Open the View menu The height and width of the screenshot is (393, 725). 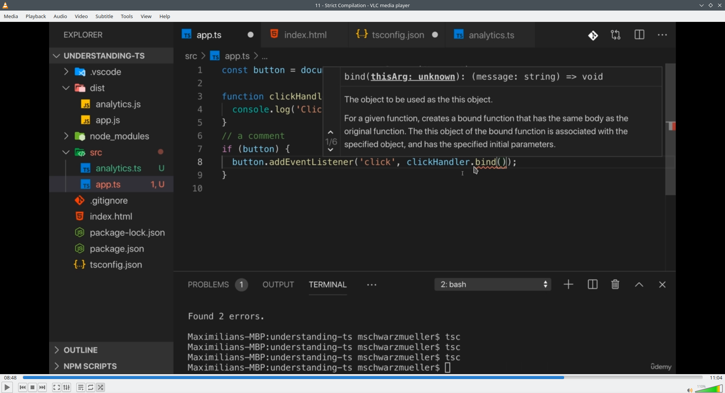pyautogui.click(x=146, y=17)
